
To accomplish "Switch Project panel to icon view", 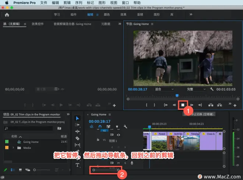I will tap(20, 170).
